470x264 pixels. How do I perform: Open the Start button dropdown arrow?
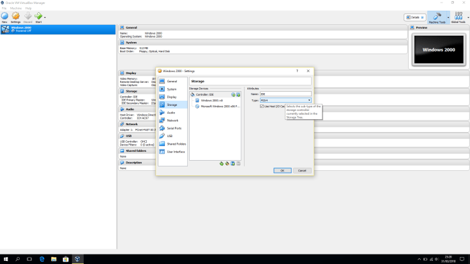pos(45,17)
